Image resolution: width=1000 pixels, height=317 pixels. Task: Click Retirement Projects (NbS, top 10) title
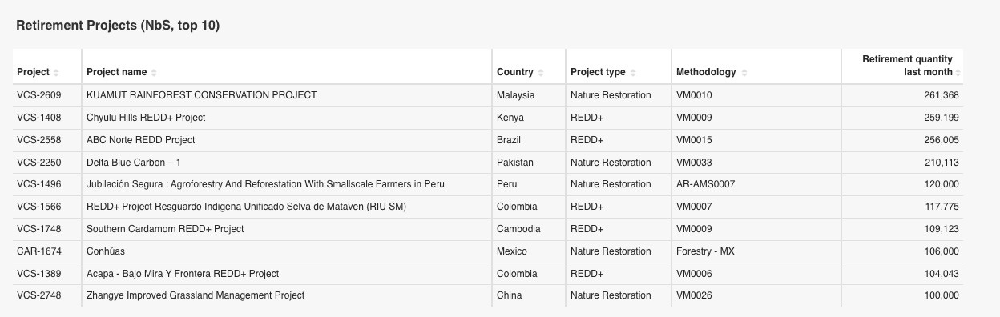(118, 26)
